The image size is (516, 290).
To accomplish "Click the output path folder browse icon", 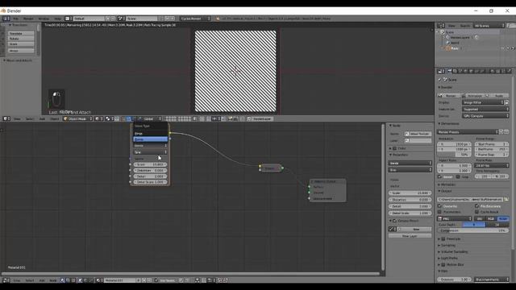I will pos(506,199).
